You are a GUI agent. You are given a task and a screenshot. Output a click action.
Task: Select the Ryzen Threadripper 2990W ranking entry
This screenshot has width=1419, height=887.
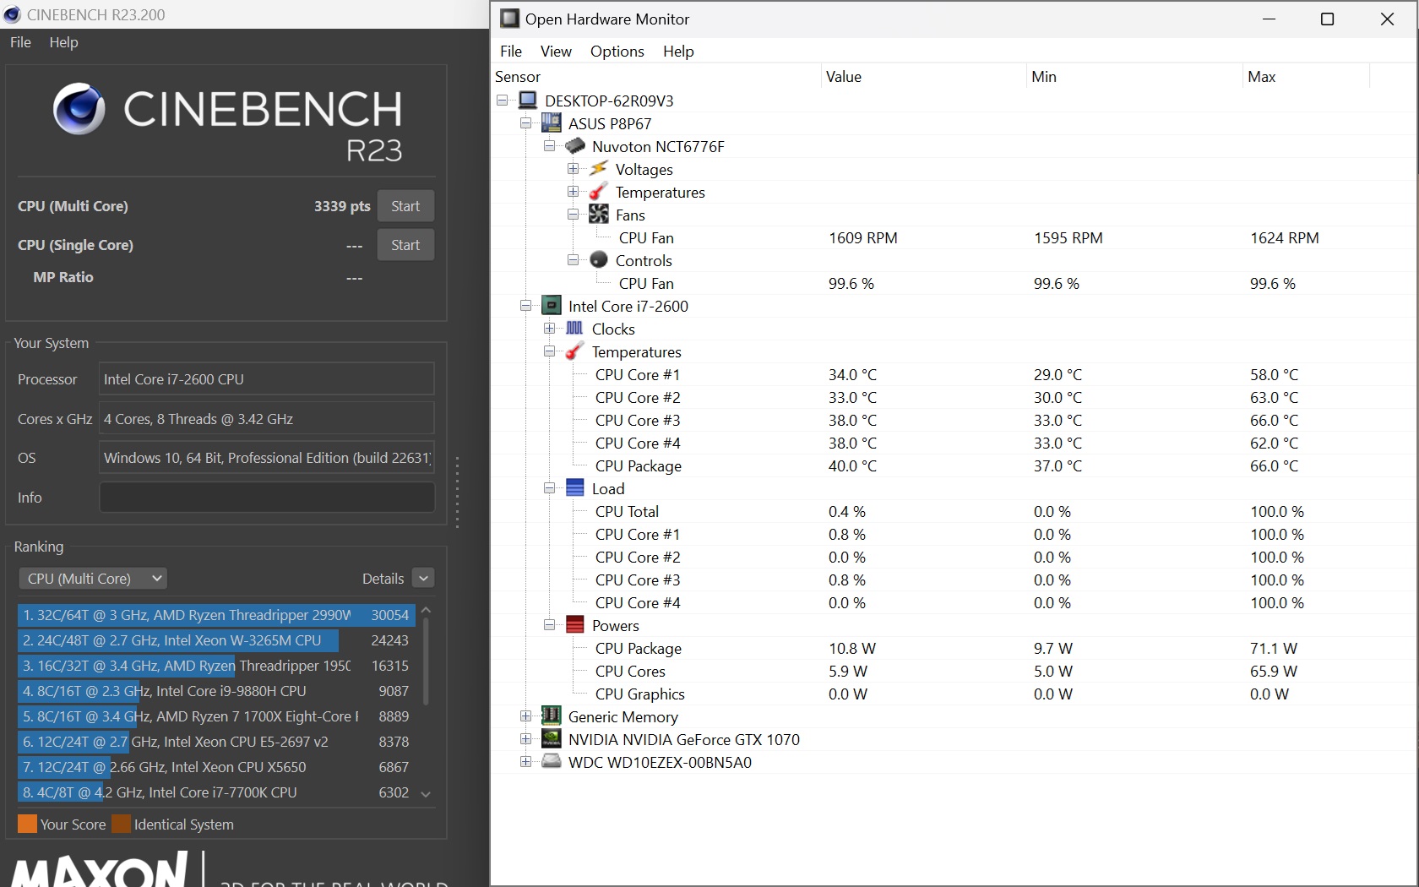[x=216, y=615]
